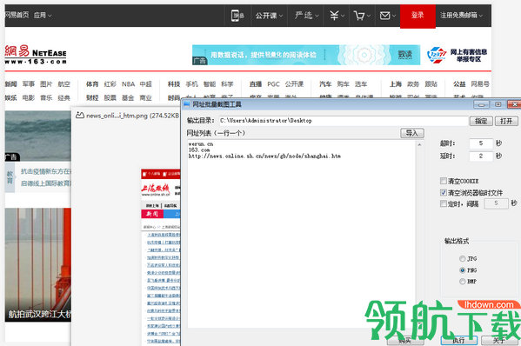Click the URL list scrollbar up arrow

point(419,144)
